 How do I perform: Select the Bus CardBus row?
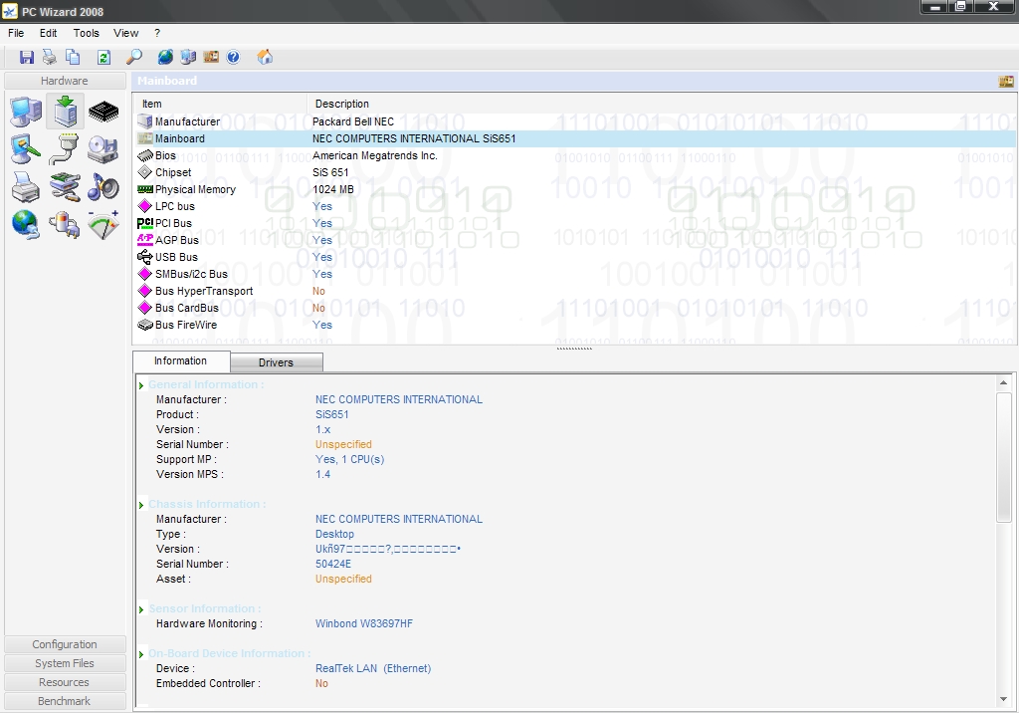click(x=575, y=308)
